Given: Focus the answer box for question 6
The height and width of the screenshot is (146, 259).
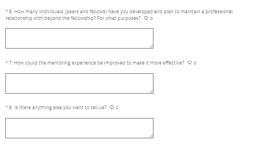Looking at the screenshot, I should point(80,38).
